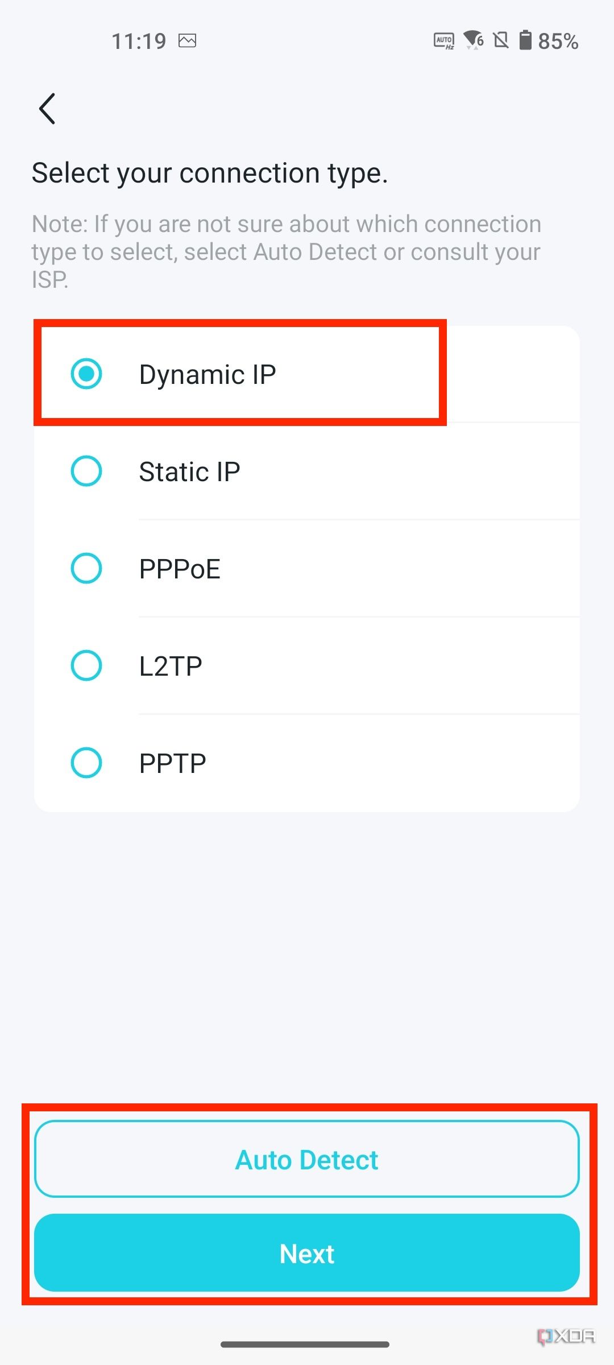Select the Static IP radio button
614x1365 pixels.
pos(86,470)
